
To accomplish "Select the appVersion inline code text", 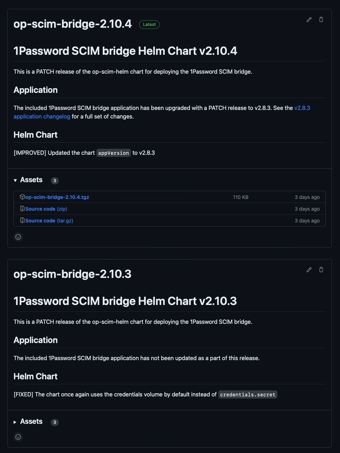I will pyautogui.click(x=113, y=153).
